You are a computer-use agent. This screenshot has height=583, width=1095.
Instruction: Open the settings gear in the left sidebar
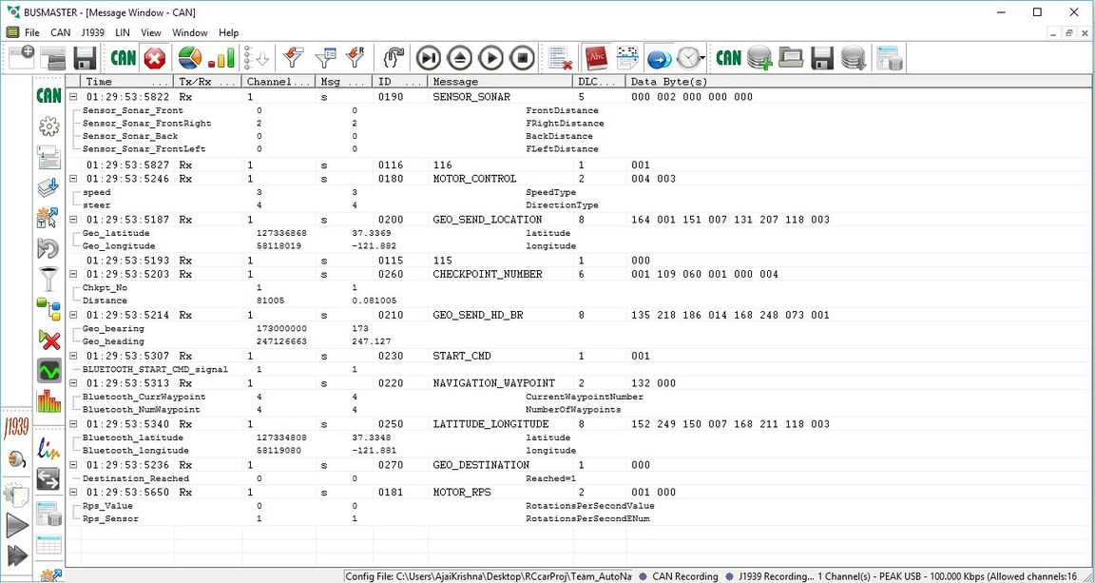point(48,126)
